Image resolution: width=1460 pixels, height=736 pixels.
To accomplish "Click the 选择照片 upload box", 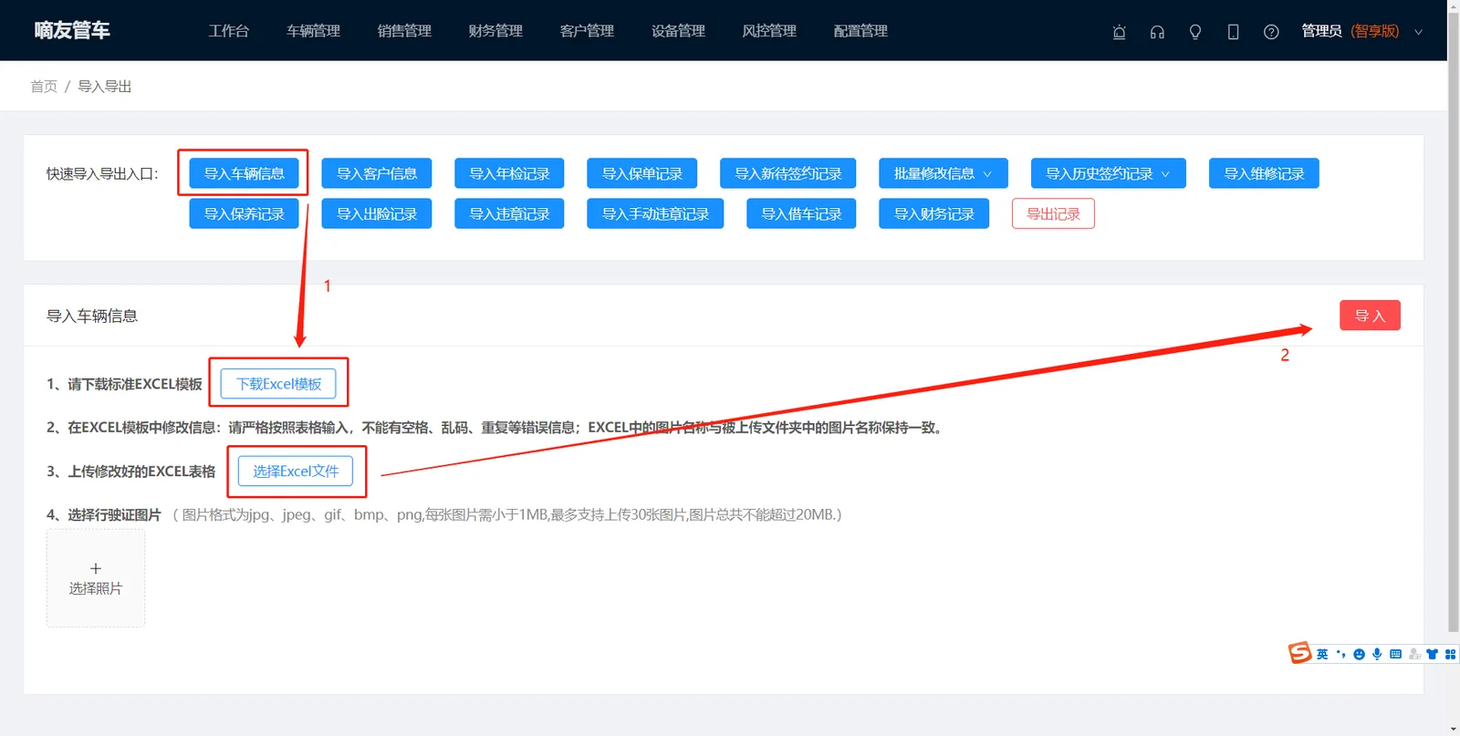I will click(96, 578).
